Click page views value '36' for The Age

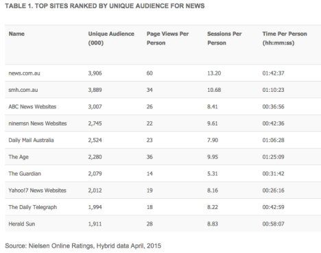click(x=150, y=157)
